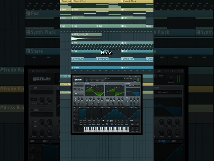The image size is (214, 161).
Task: Enable filter routing checkbox A
Action: coord(126,98)
